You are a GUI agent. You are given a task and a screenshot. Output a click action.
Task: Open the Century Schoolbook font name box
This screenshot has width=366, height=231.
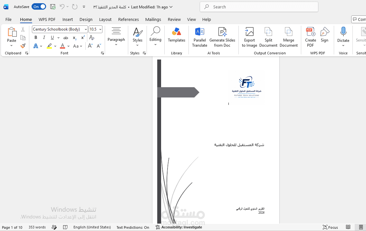click(x=60, y=29)
